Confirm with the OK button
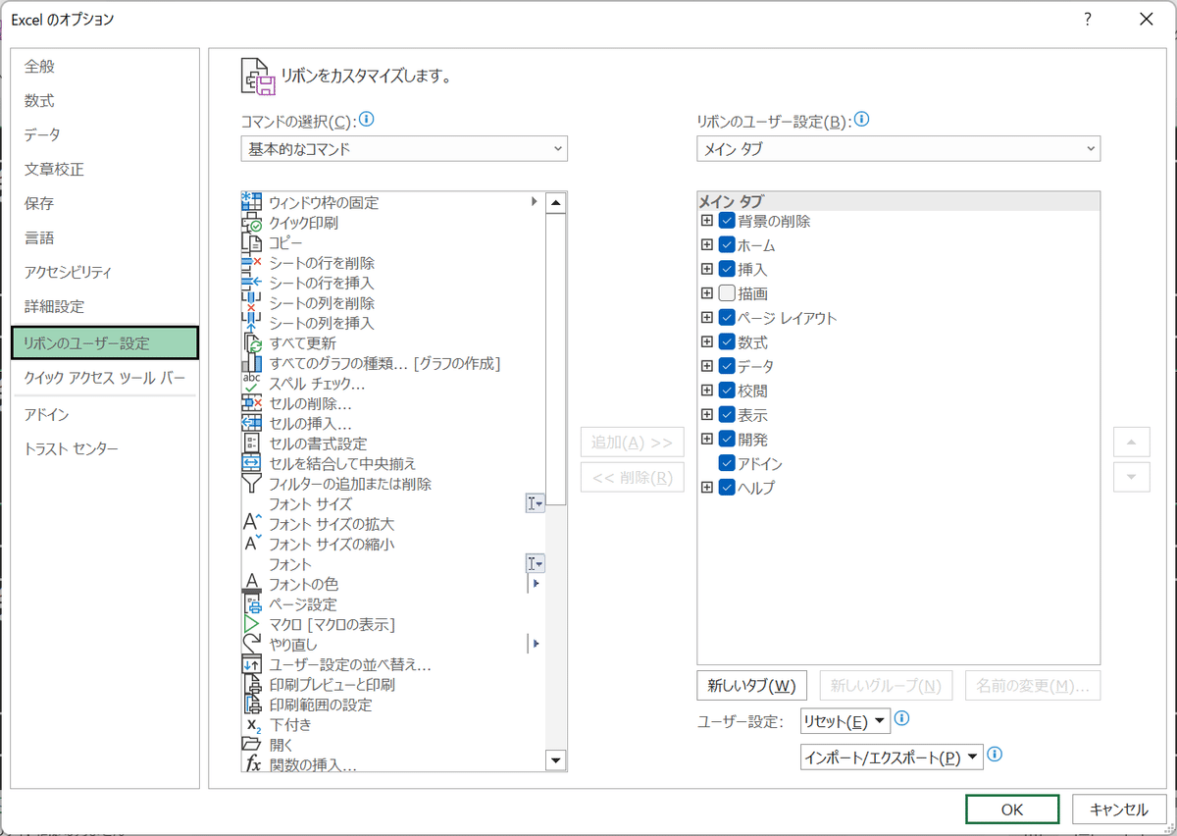The height and width of the screenshot is (836, 1177). coord(1012,810)
